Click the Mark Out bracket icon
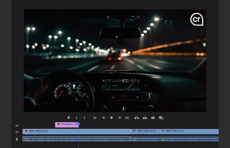 tap(85, 118)
